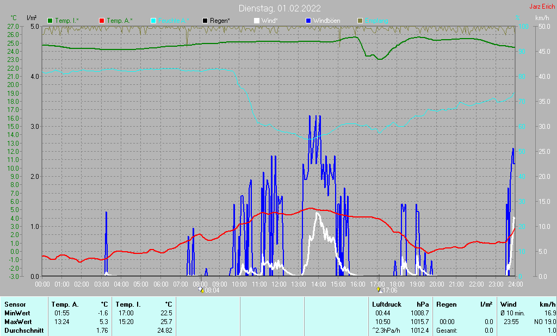Click the MaxWert row label
The image size is (557, 336).
(18, 322)
